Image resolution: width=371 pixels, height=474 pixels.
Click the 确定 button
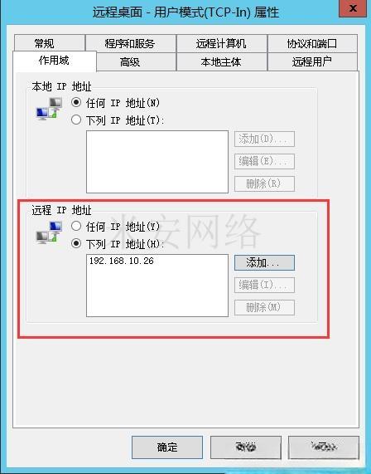pos(167,447)
